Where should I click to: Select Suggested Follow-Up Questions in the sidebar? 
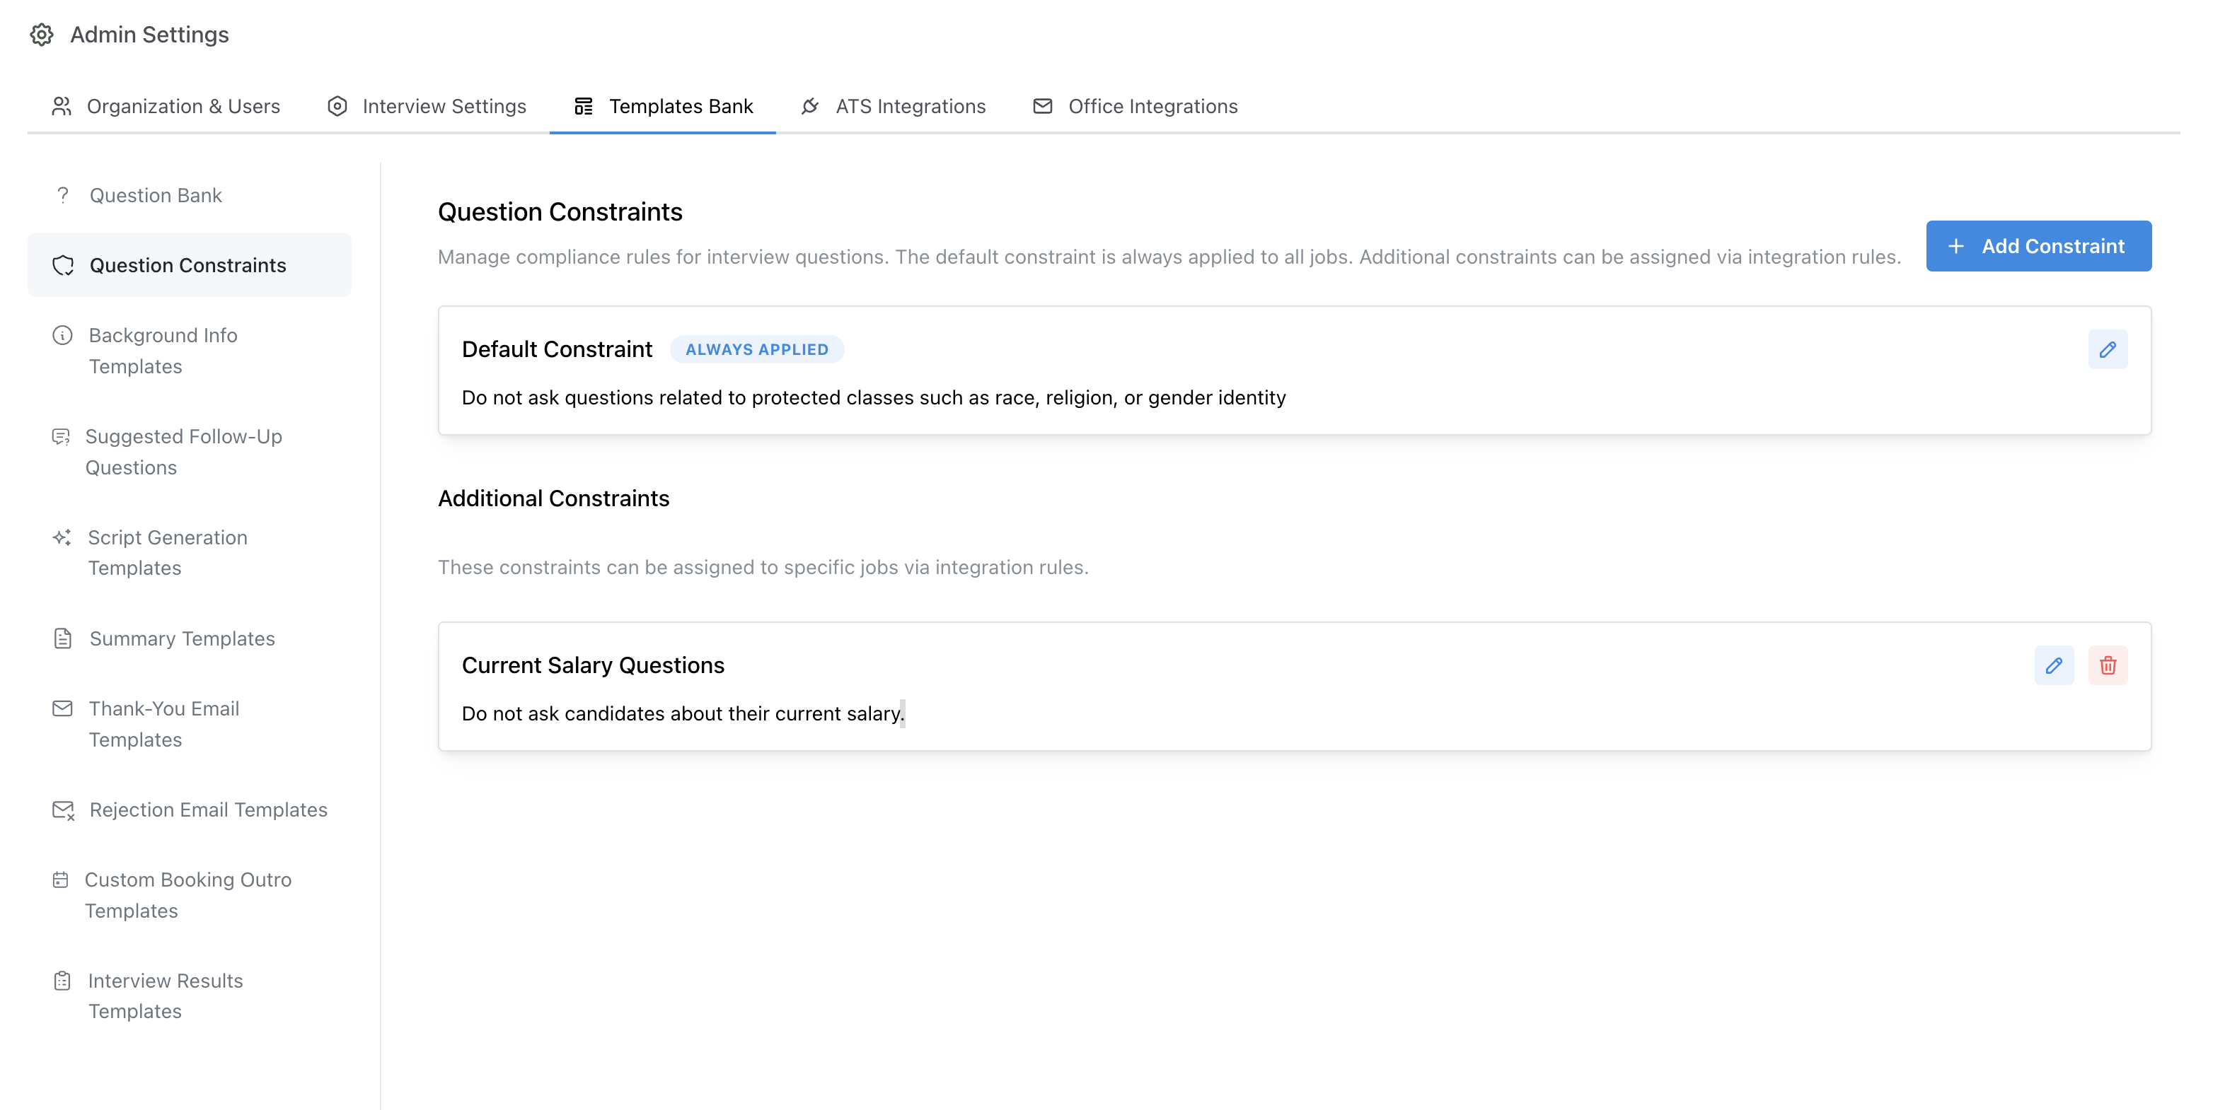click(183, 452)
